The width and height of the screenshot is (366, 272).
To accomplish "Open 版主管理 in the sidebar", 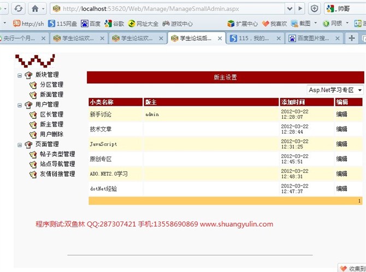I will (x=51, y=124).
